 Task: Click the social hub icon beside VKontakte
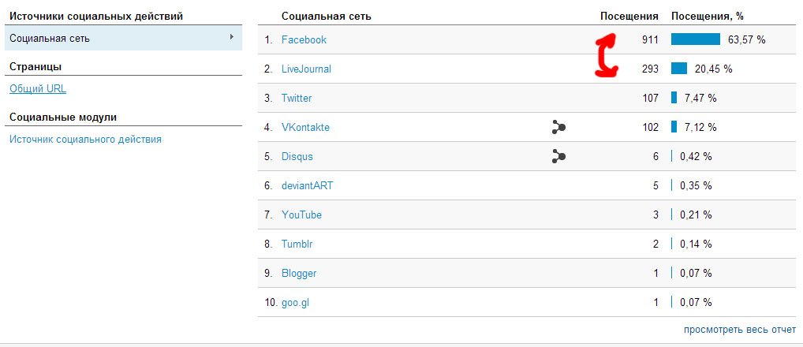[558, 128]
